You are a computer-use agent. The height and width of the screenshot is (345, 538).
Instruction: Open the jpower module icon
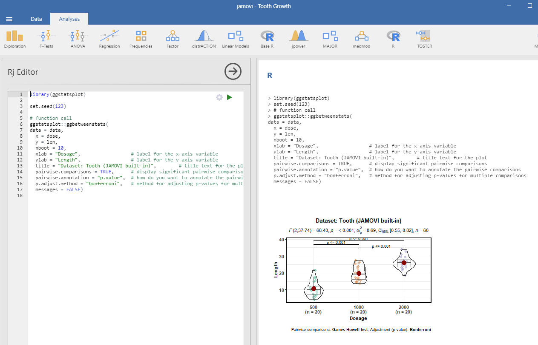pyautogui.click(x=298, y=38)
